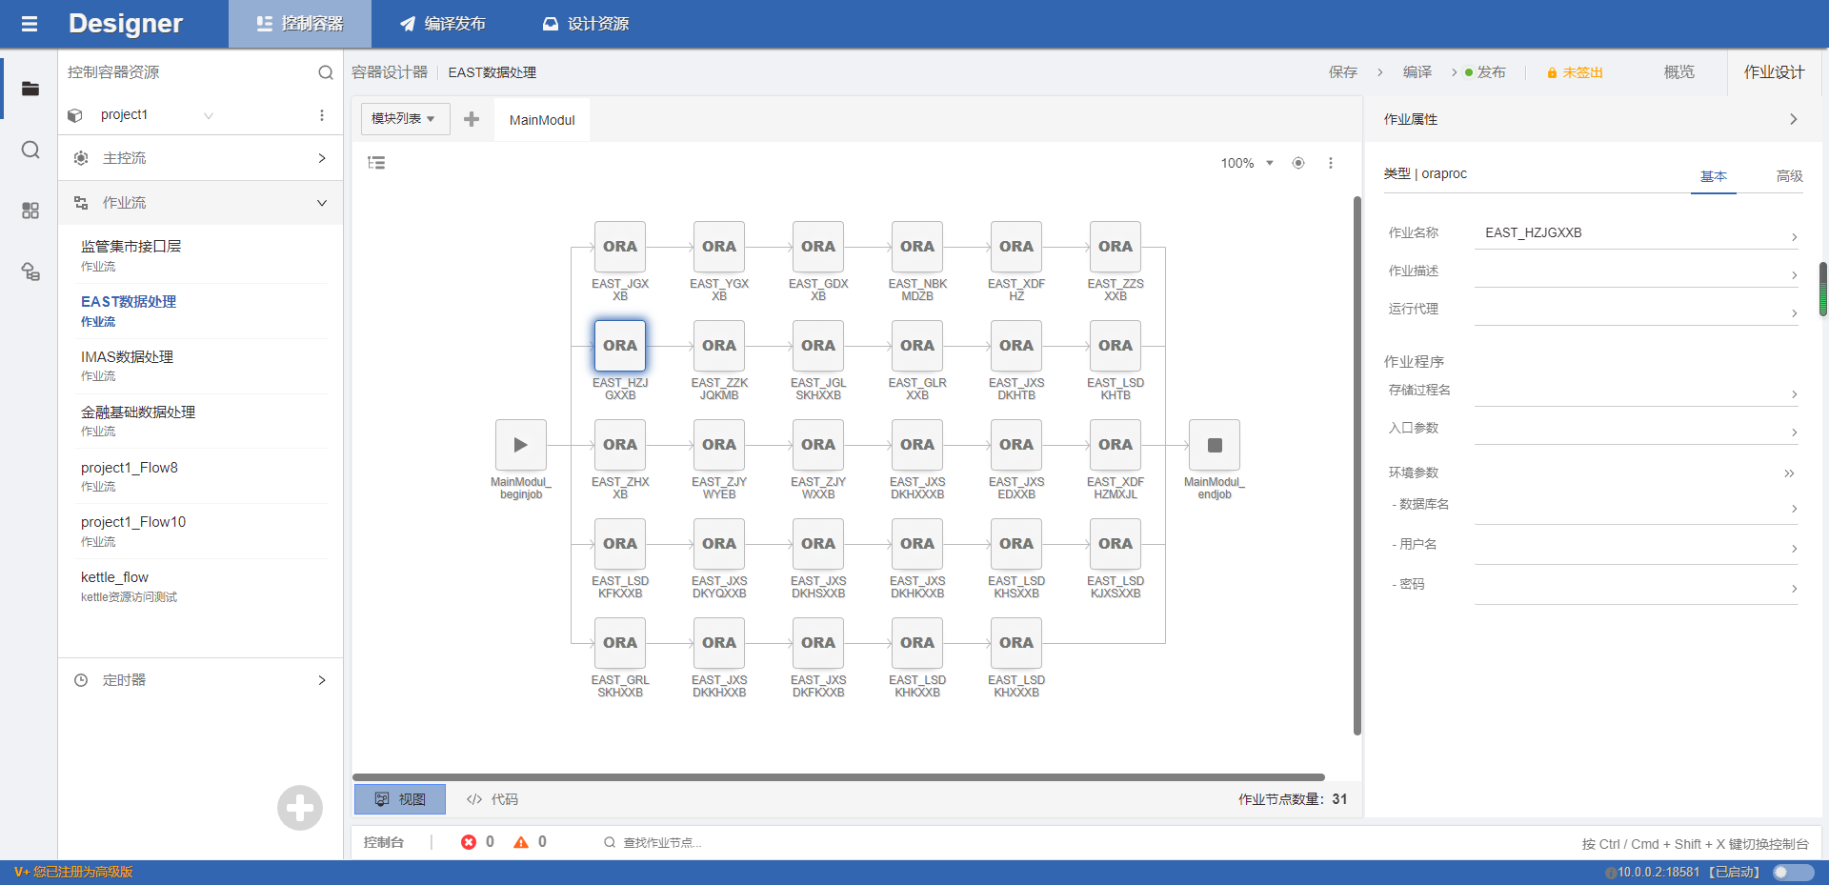The image size is (1829, 885).
Task: Click the canvas horizontal scrollbar
Action: coord(838,777)
